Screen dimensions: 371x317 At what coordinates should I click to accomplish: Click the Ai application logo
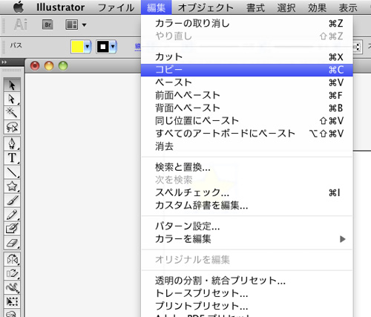(21, 24)
